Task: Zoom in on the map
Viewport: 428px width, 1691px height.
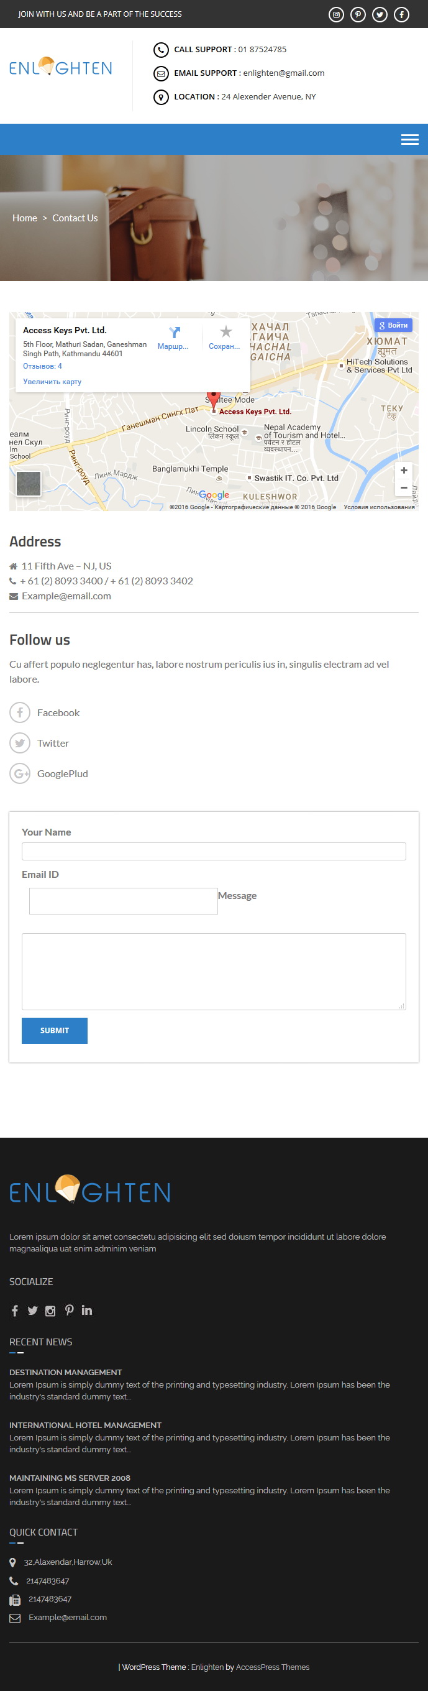Action: [404, 470]
